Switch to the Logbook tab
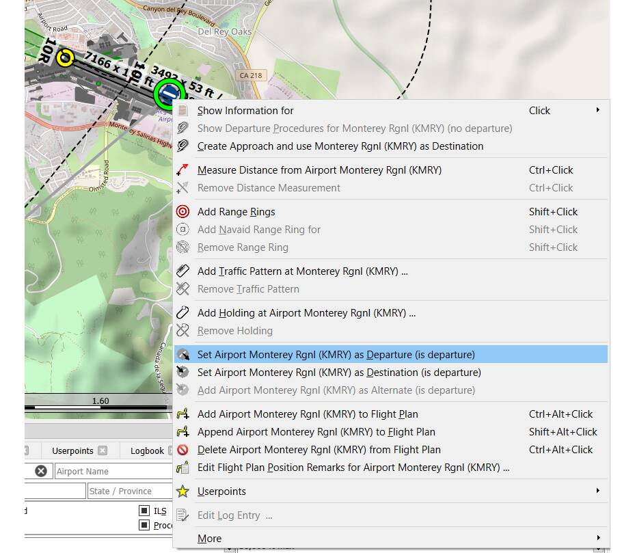The image size is (635, 553). [x=147, y=450]
